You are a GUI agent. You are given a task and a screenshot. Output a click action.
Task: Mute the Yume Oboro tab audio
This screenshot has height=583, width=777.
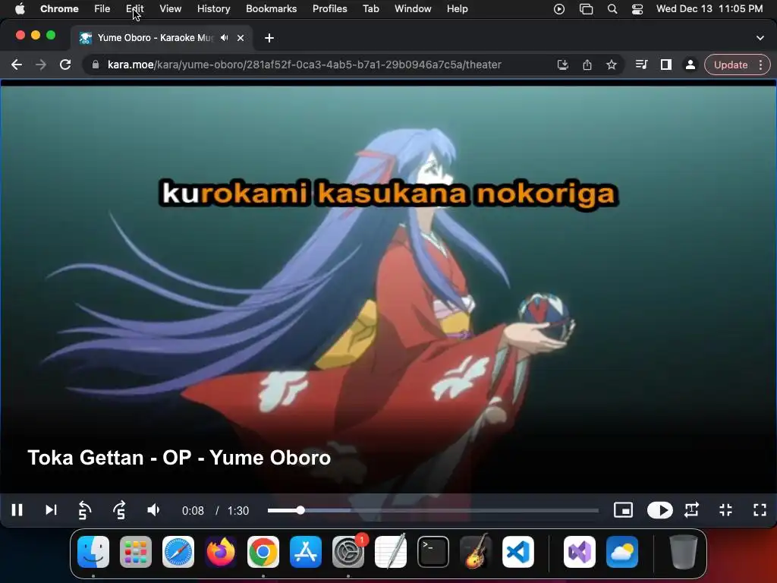pos(225,38)
